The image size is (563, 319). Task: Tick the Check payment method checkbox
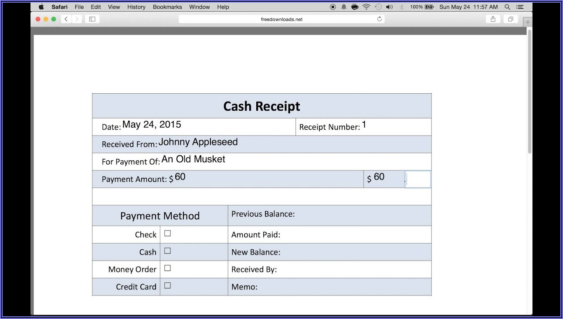tap(167, 234)
